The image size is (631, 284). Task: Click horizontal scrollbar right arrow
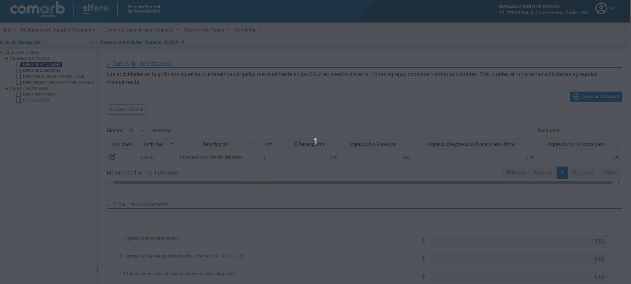(619, 182)
